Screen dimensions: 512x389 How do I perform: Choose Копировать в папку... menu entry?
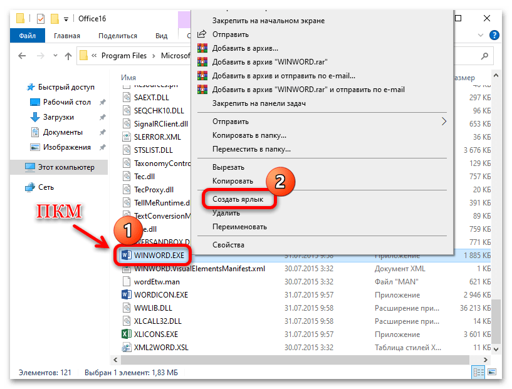point(249,135)
